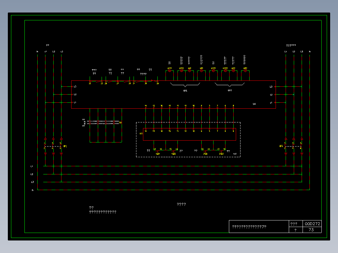This screenshot has height=253, width=338.
Task: Click sheet number 73 in title block
Action: coord(311,230)
